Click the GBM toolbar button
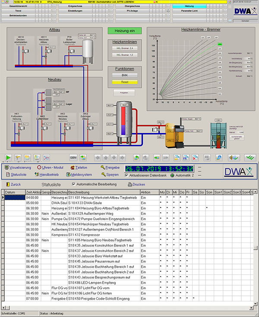 tap(73, 157)
